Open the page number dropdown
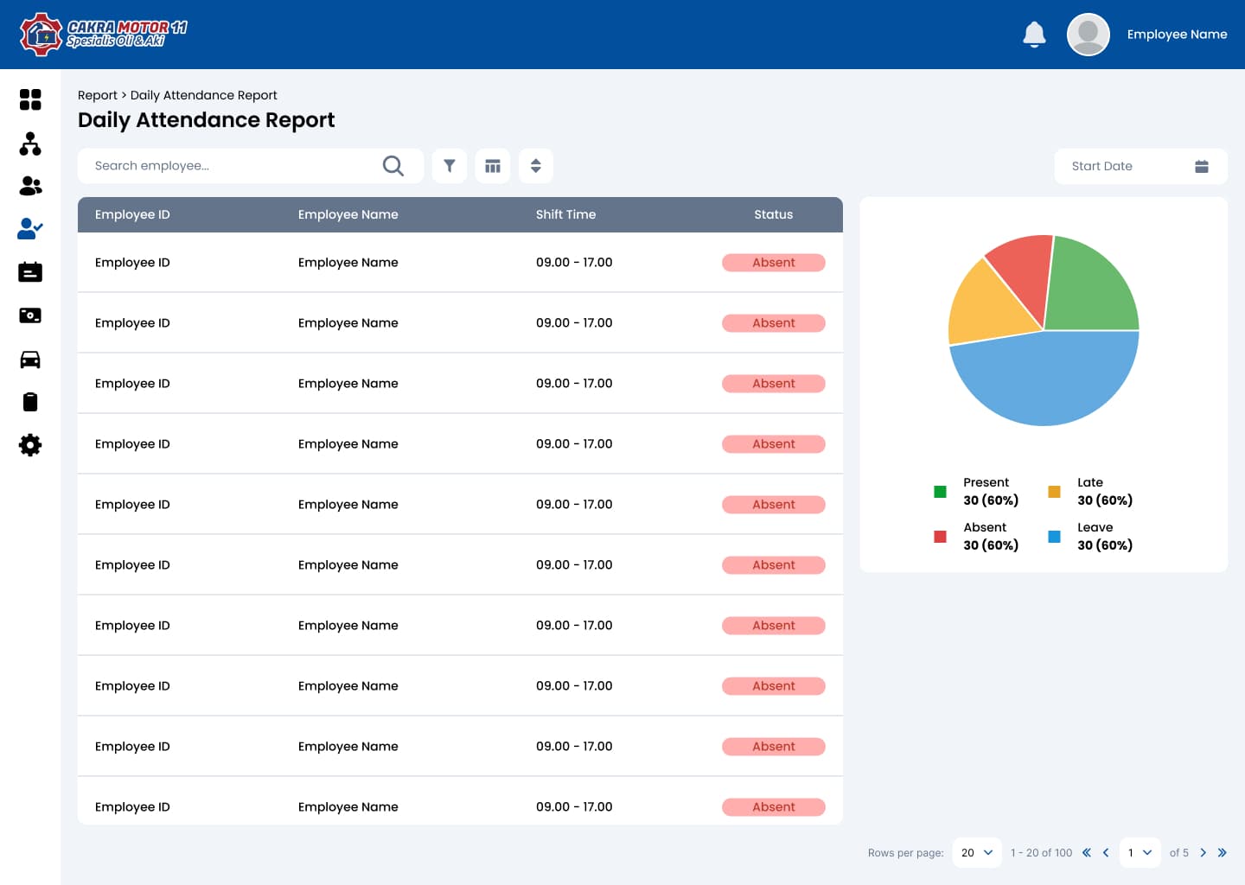 point(1140,853)
